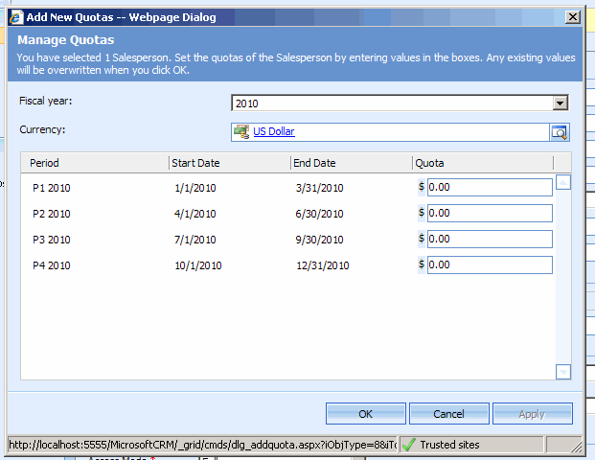Select the P4 2010 period cell

[51, 265]
